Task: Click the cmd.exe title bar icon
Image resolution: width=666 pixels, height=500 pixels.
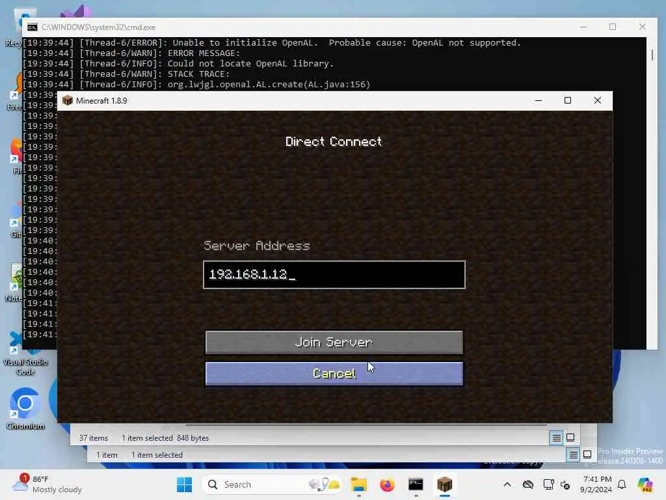Action: [33, 27]
